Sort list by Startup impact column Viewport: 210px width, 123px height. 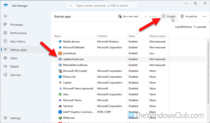[158, 36]
